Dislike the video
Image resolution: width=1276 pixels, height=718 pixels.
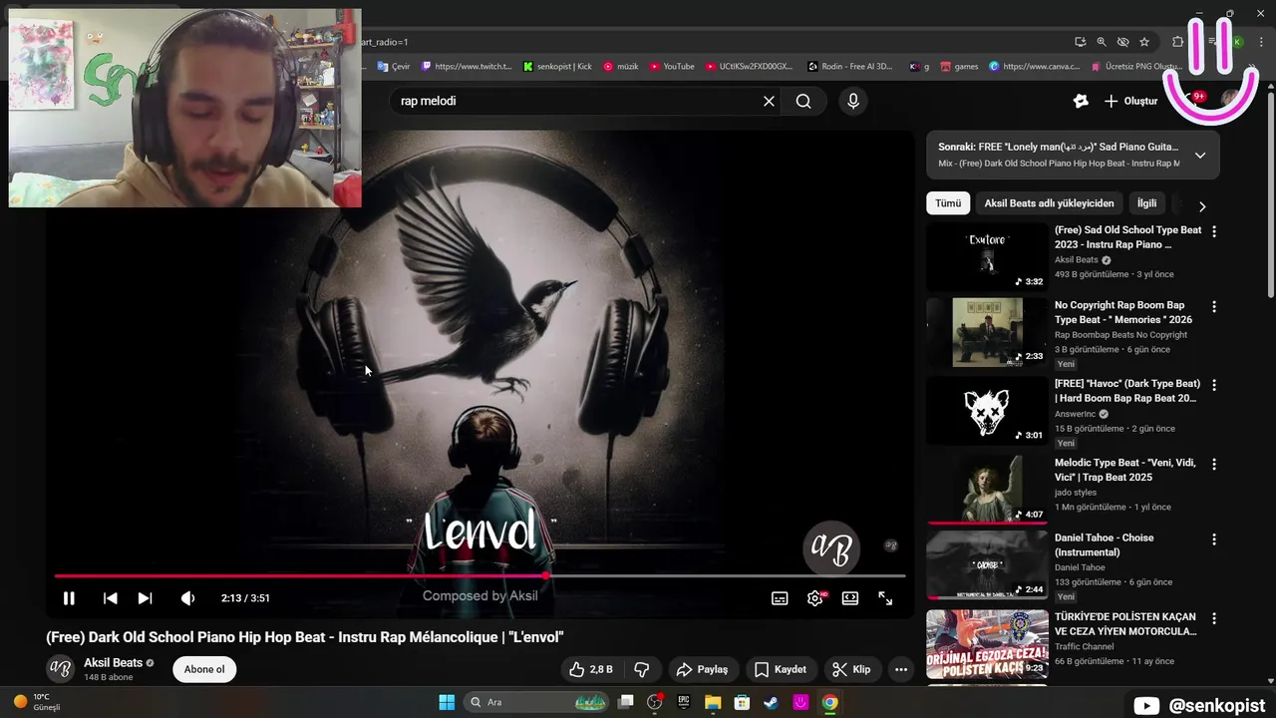coord(642,669)
